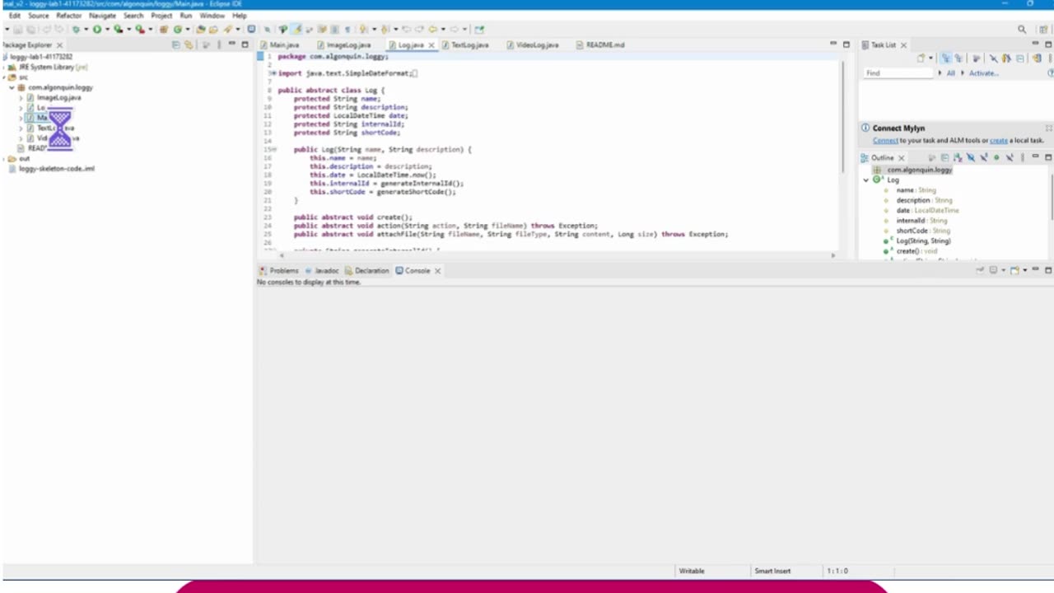Click the green Run launch button

pos(97,29)
